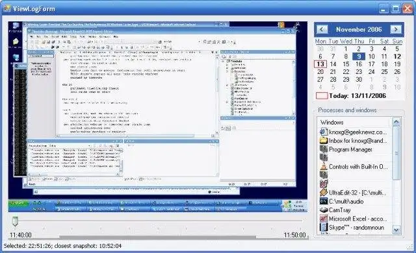Click the command prompt icon for C:\multi\audio

324,201
